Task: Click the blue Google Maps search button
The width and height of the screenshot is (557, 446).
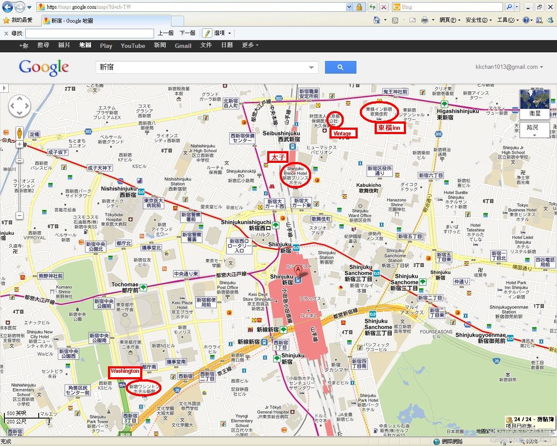Action: [340, 67]
